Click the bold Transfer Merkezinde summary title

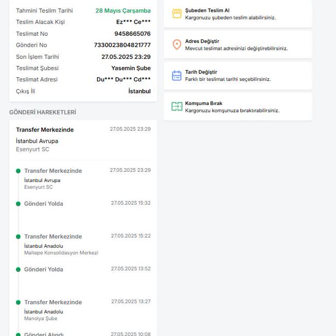tap(45, 130)
